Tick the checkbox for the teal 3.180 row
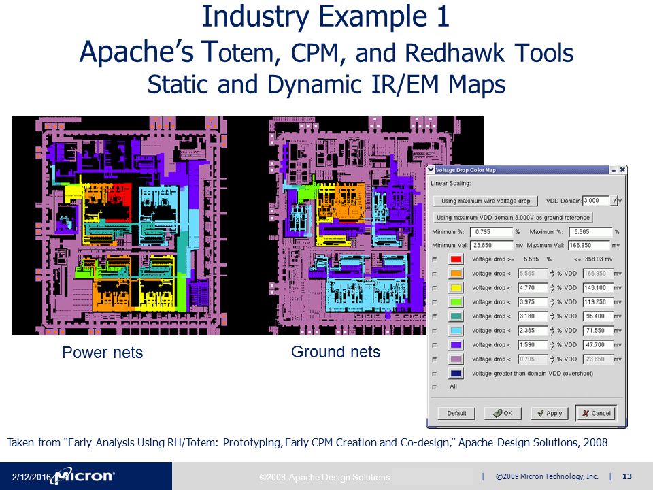Viewport: 653px width, 490px height. point(435,316)
